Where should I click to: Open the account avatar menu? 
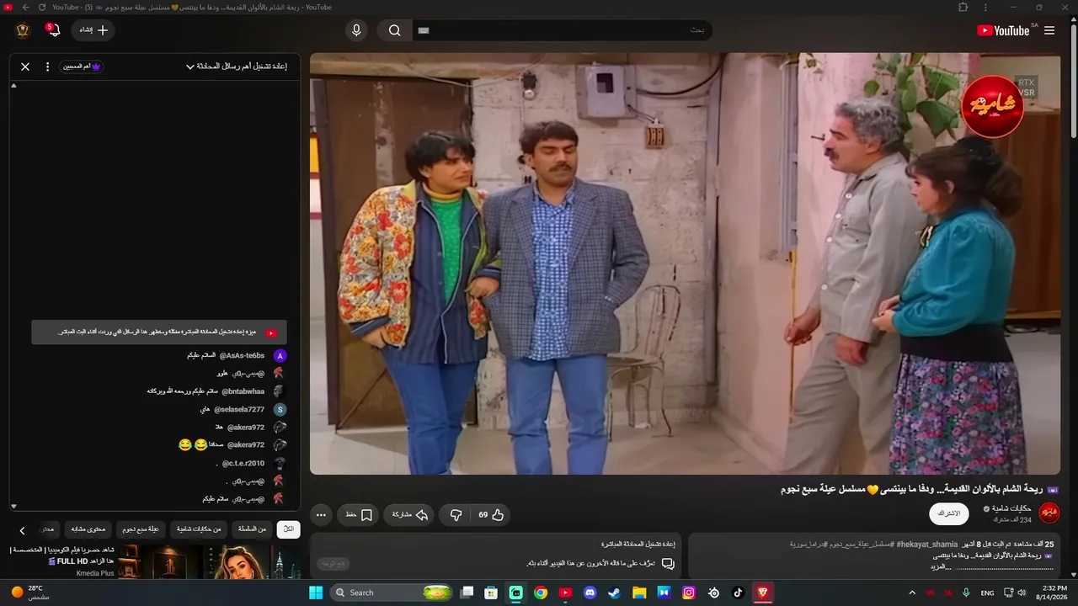point(23,30)
